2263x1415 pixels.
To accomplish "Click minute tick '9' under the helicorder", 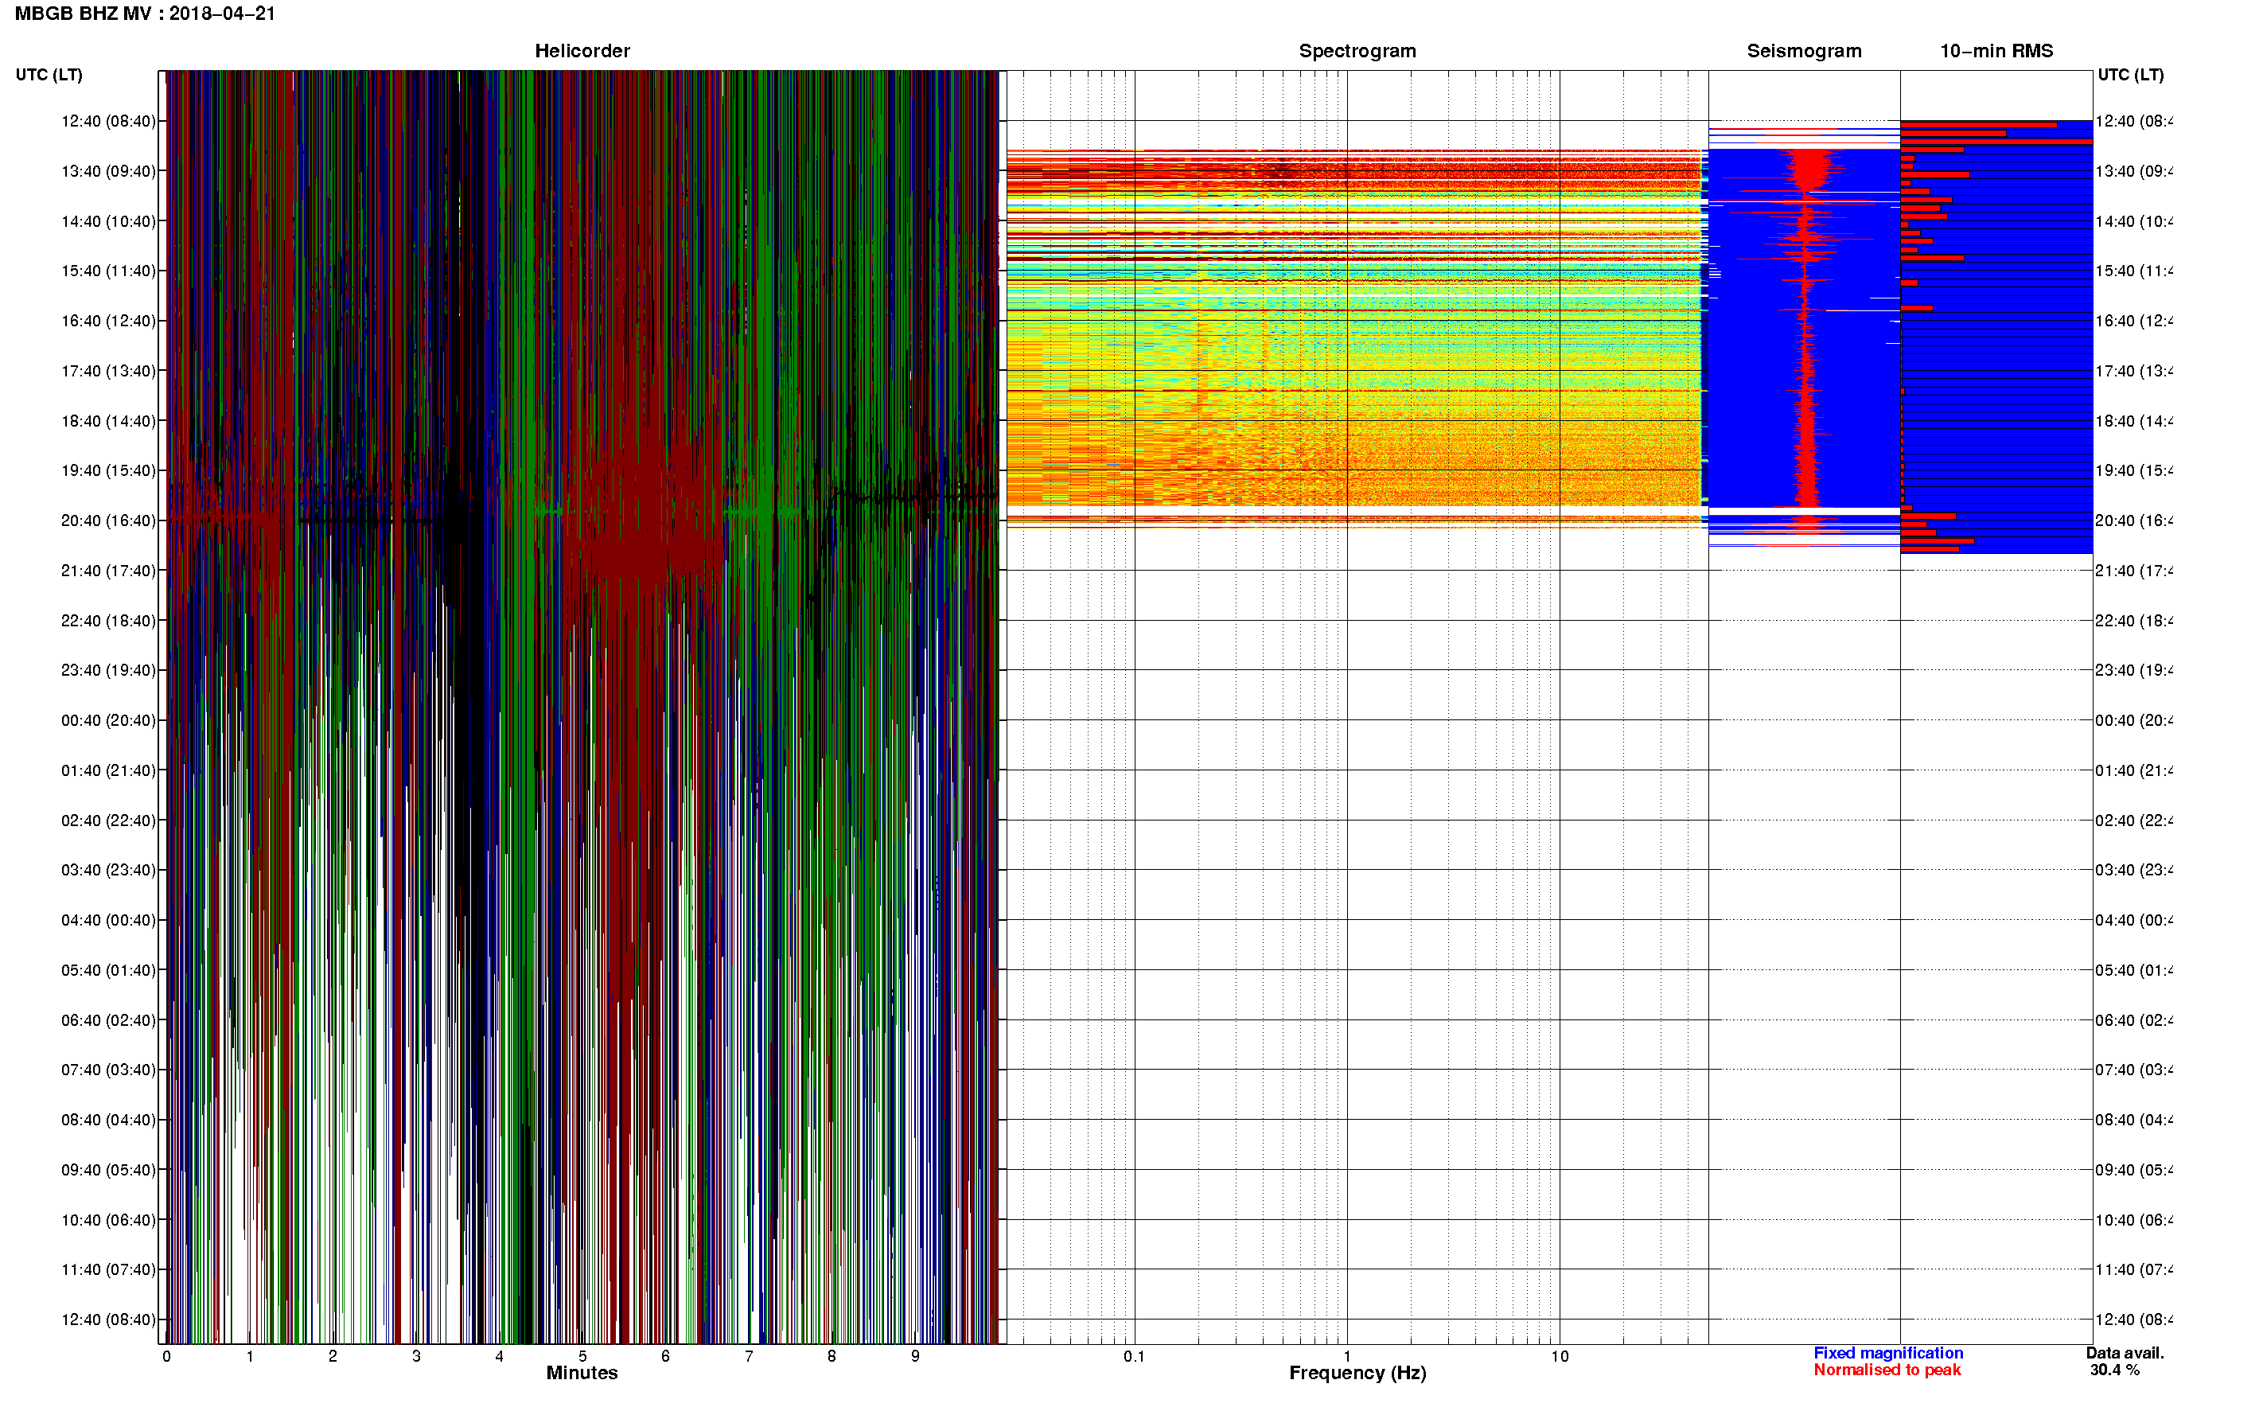I will (x=915, y=1356).
